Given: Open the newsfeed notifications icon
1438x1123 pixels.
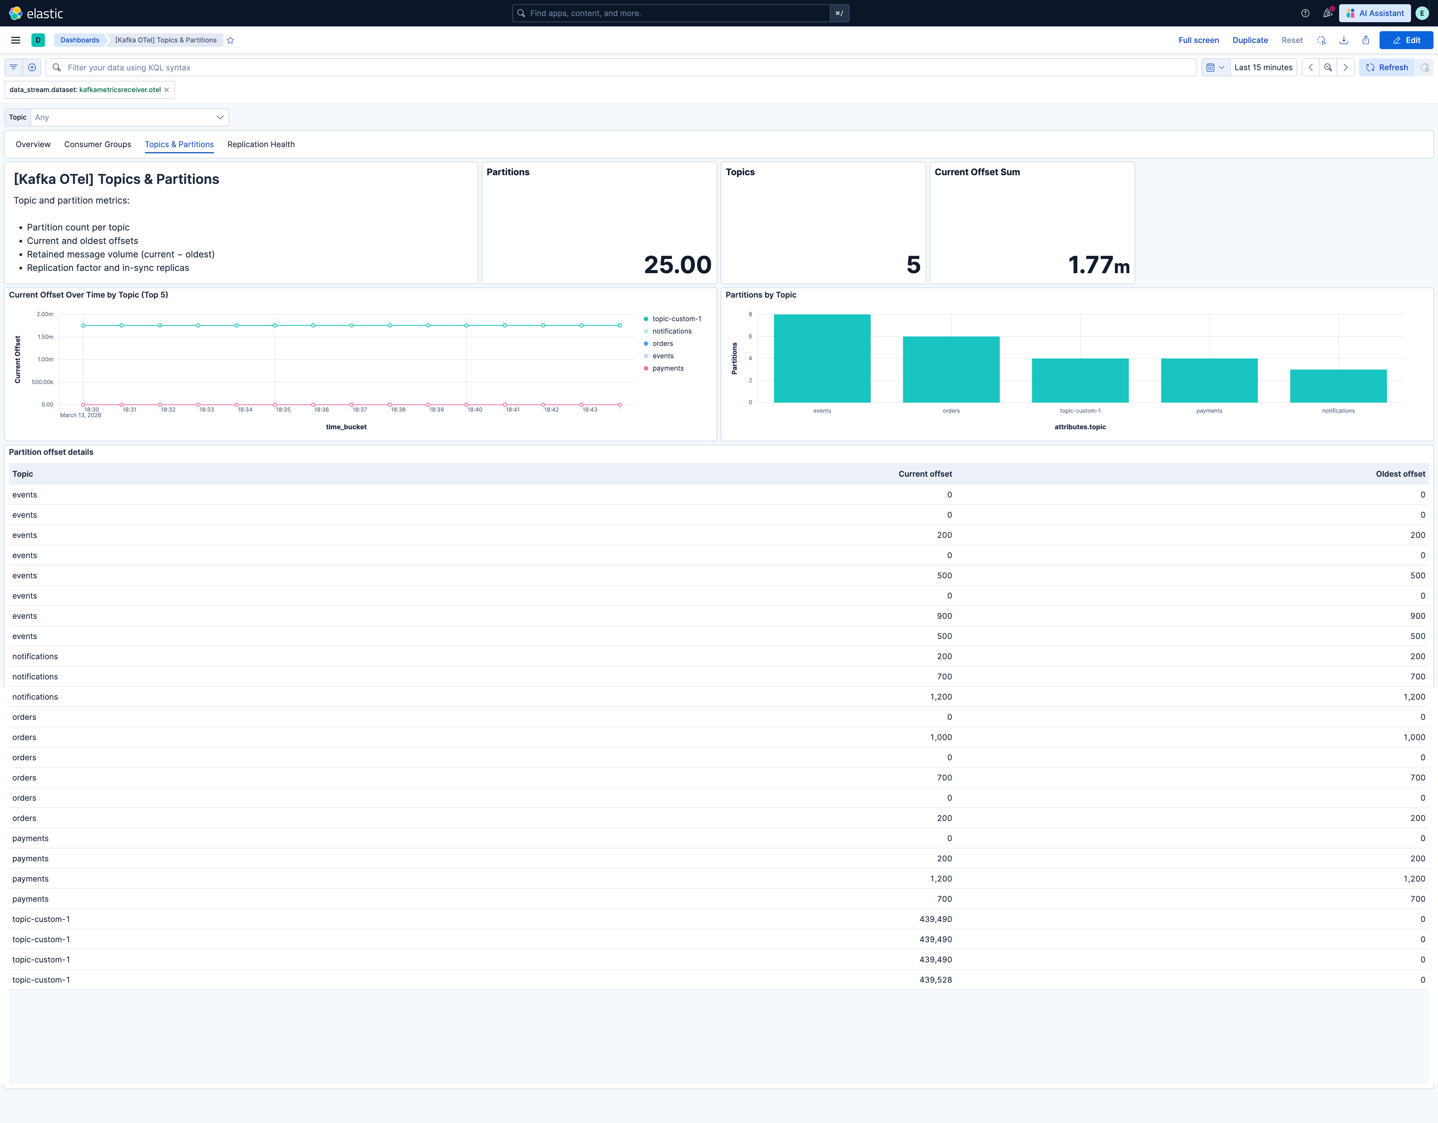Looking at the screenshot, I should [1327, 13].
